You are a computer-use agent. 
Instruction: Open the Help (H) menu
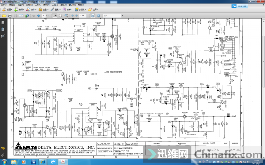pyautogui.click(x=81, y=5)
